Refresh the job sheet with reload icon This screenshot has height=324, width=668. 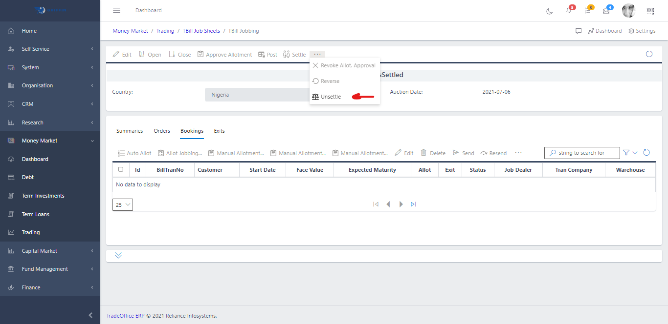click(649, 54)
